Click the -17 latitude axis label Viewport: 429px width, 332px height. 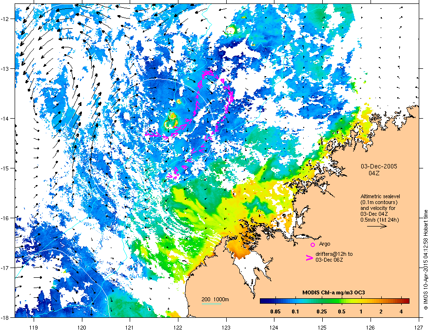point(5,268)
